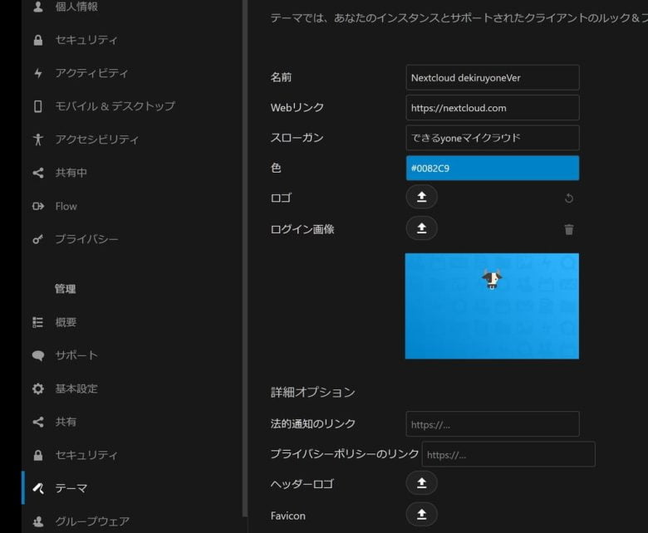Click the サポート chat bubble icon
This screenshot has height=533, width=648.
click(38, 355)
